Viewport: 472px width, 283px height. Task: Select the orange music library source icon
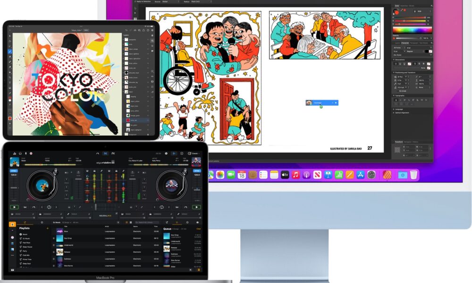pos(12,225)
